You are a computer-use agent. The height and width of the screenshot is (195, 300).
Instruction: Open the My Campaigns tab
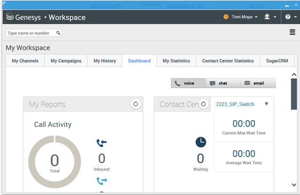click(x=66, y=61)
